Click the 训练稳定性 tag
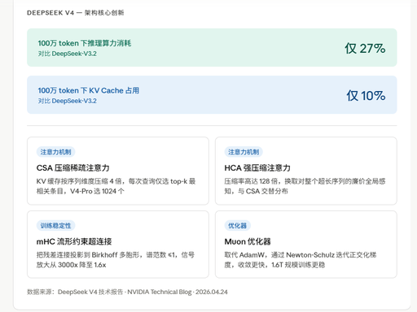Screen dimensions: 417x312 click(x=55, y=225)
